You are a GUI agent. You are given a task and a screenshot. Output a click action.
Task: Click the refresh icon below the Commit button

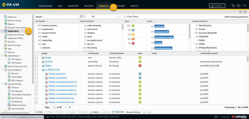pyautogui.click(x=241, y=12)
